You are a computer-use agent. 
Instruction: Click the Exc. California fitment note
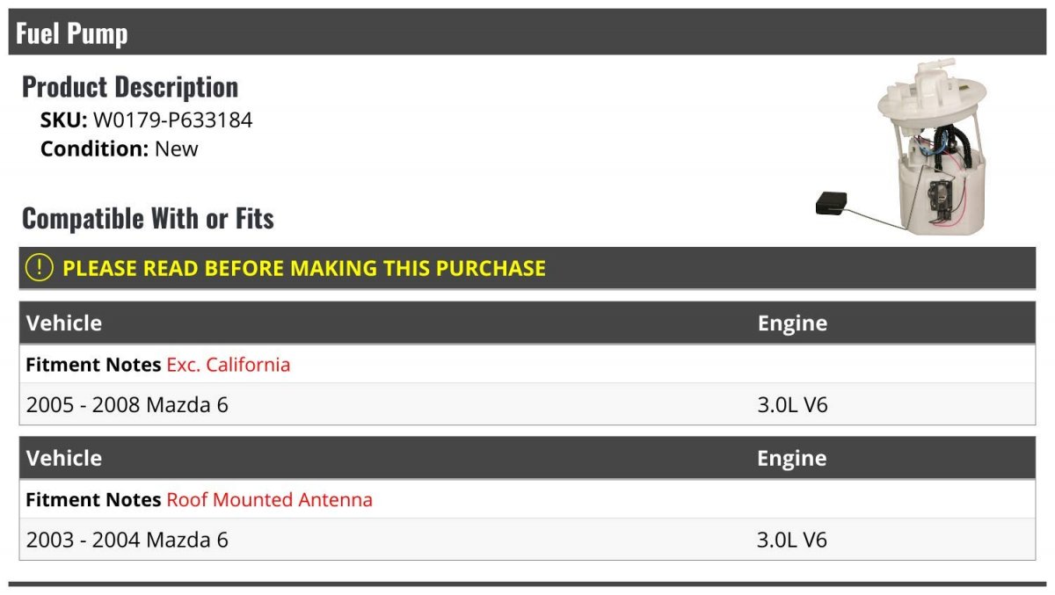click(x=229, y=364)
